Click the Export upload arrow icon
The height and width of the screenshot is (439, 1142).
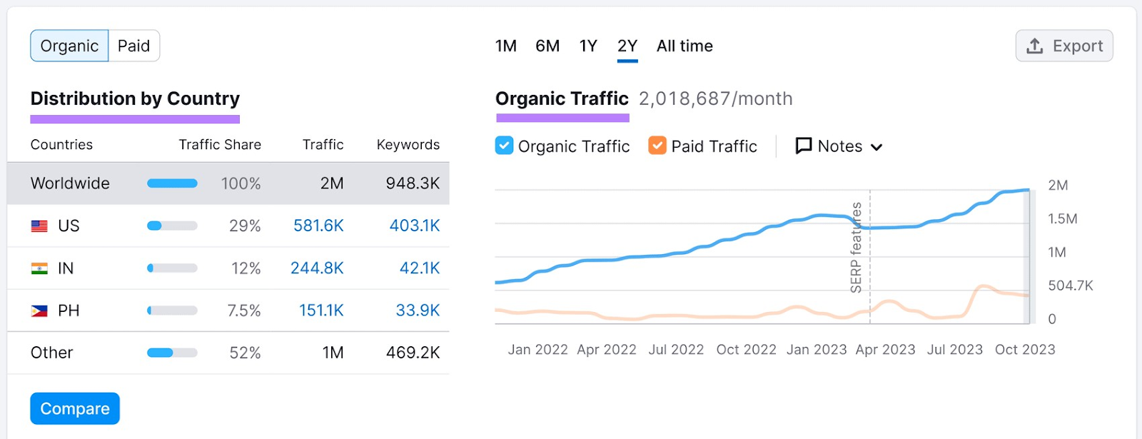tap(1034, 46)
